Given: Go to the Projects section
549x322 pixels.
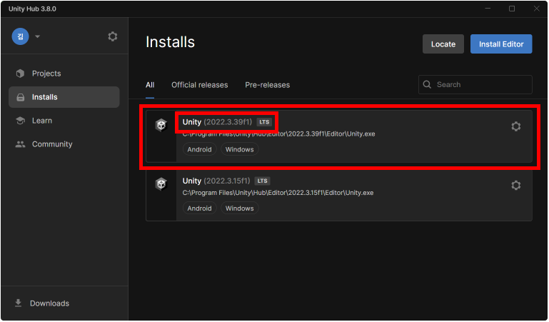Looking at the screenshot, I should (64, 74).
